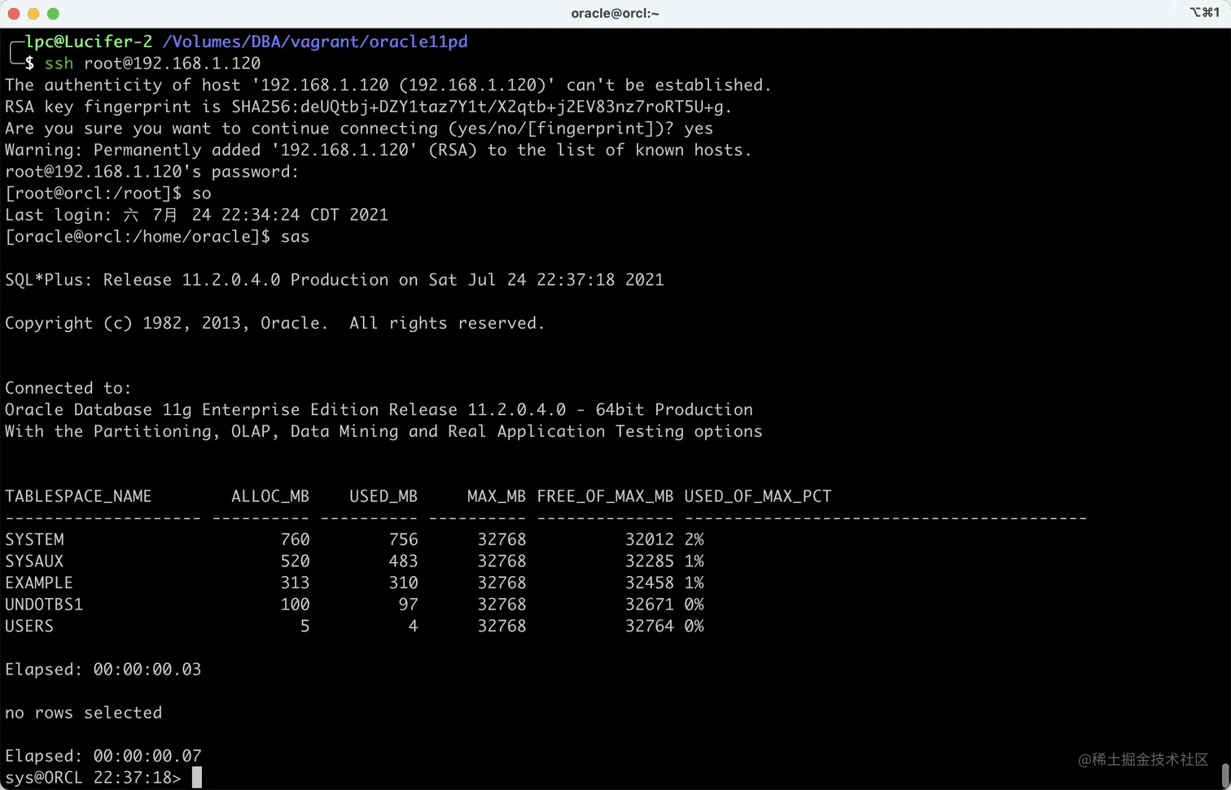This screenshot has width=1231, height=790.
Task: Click the MAX_MB column header
Action: [497, 496]
